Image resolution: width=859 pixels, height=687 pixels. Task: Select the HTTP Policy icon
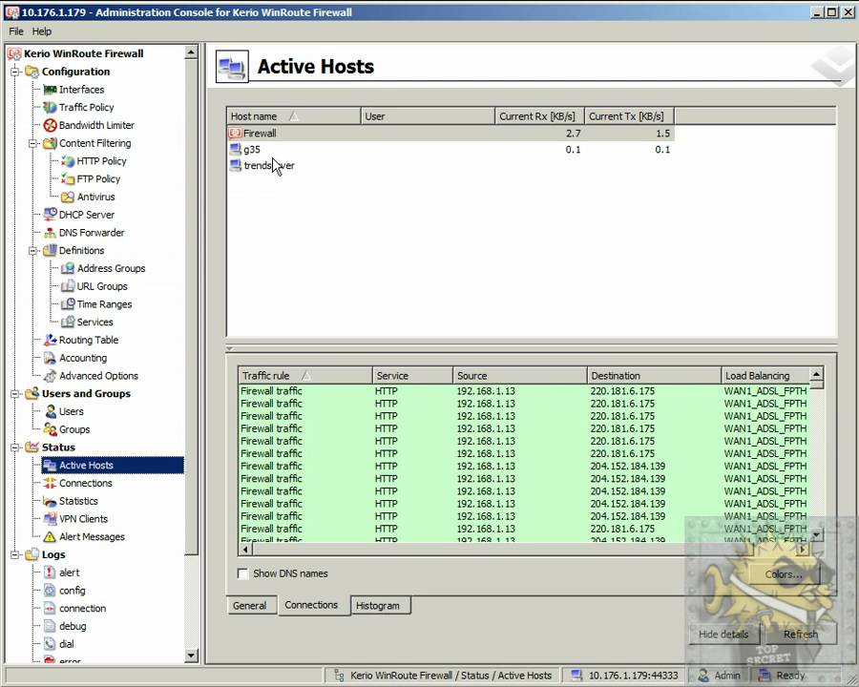click(68, 161)
